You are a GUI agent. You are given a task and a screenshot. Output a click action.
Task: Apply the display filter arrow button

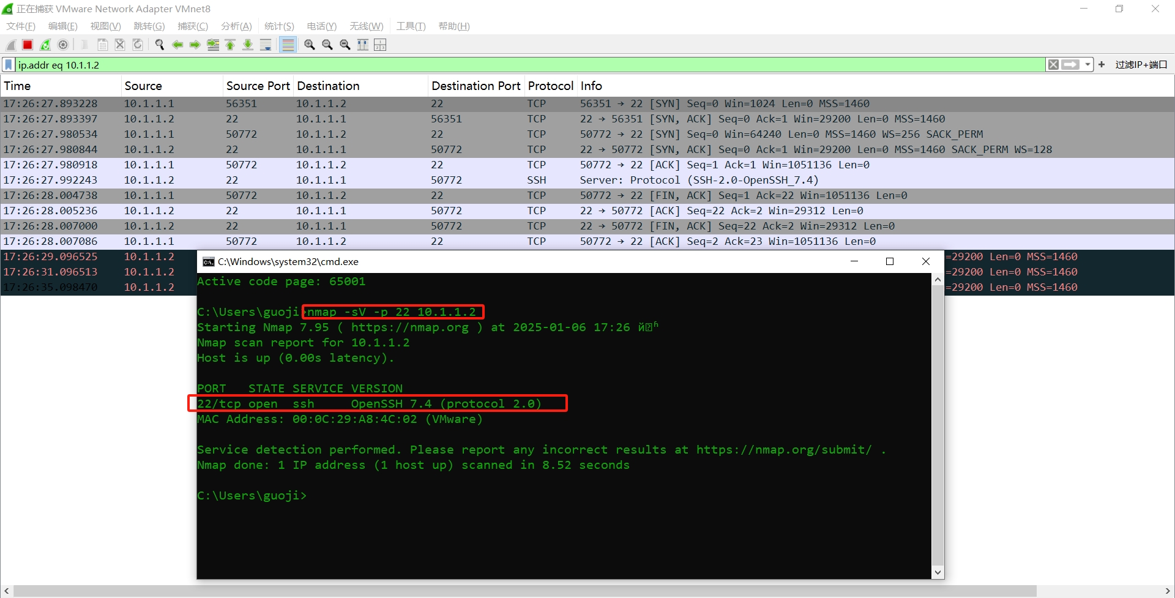(1070, 65)
